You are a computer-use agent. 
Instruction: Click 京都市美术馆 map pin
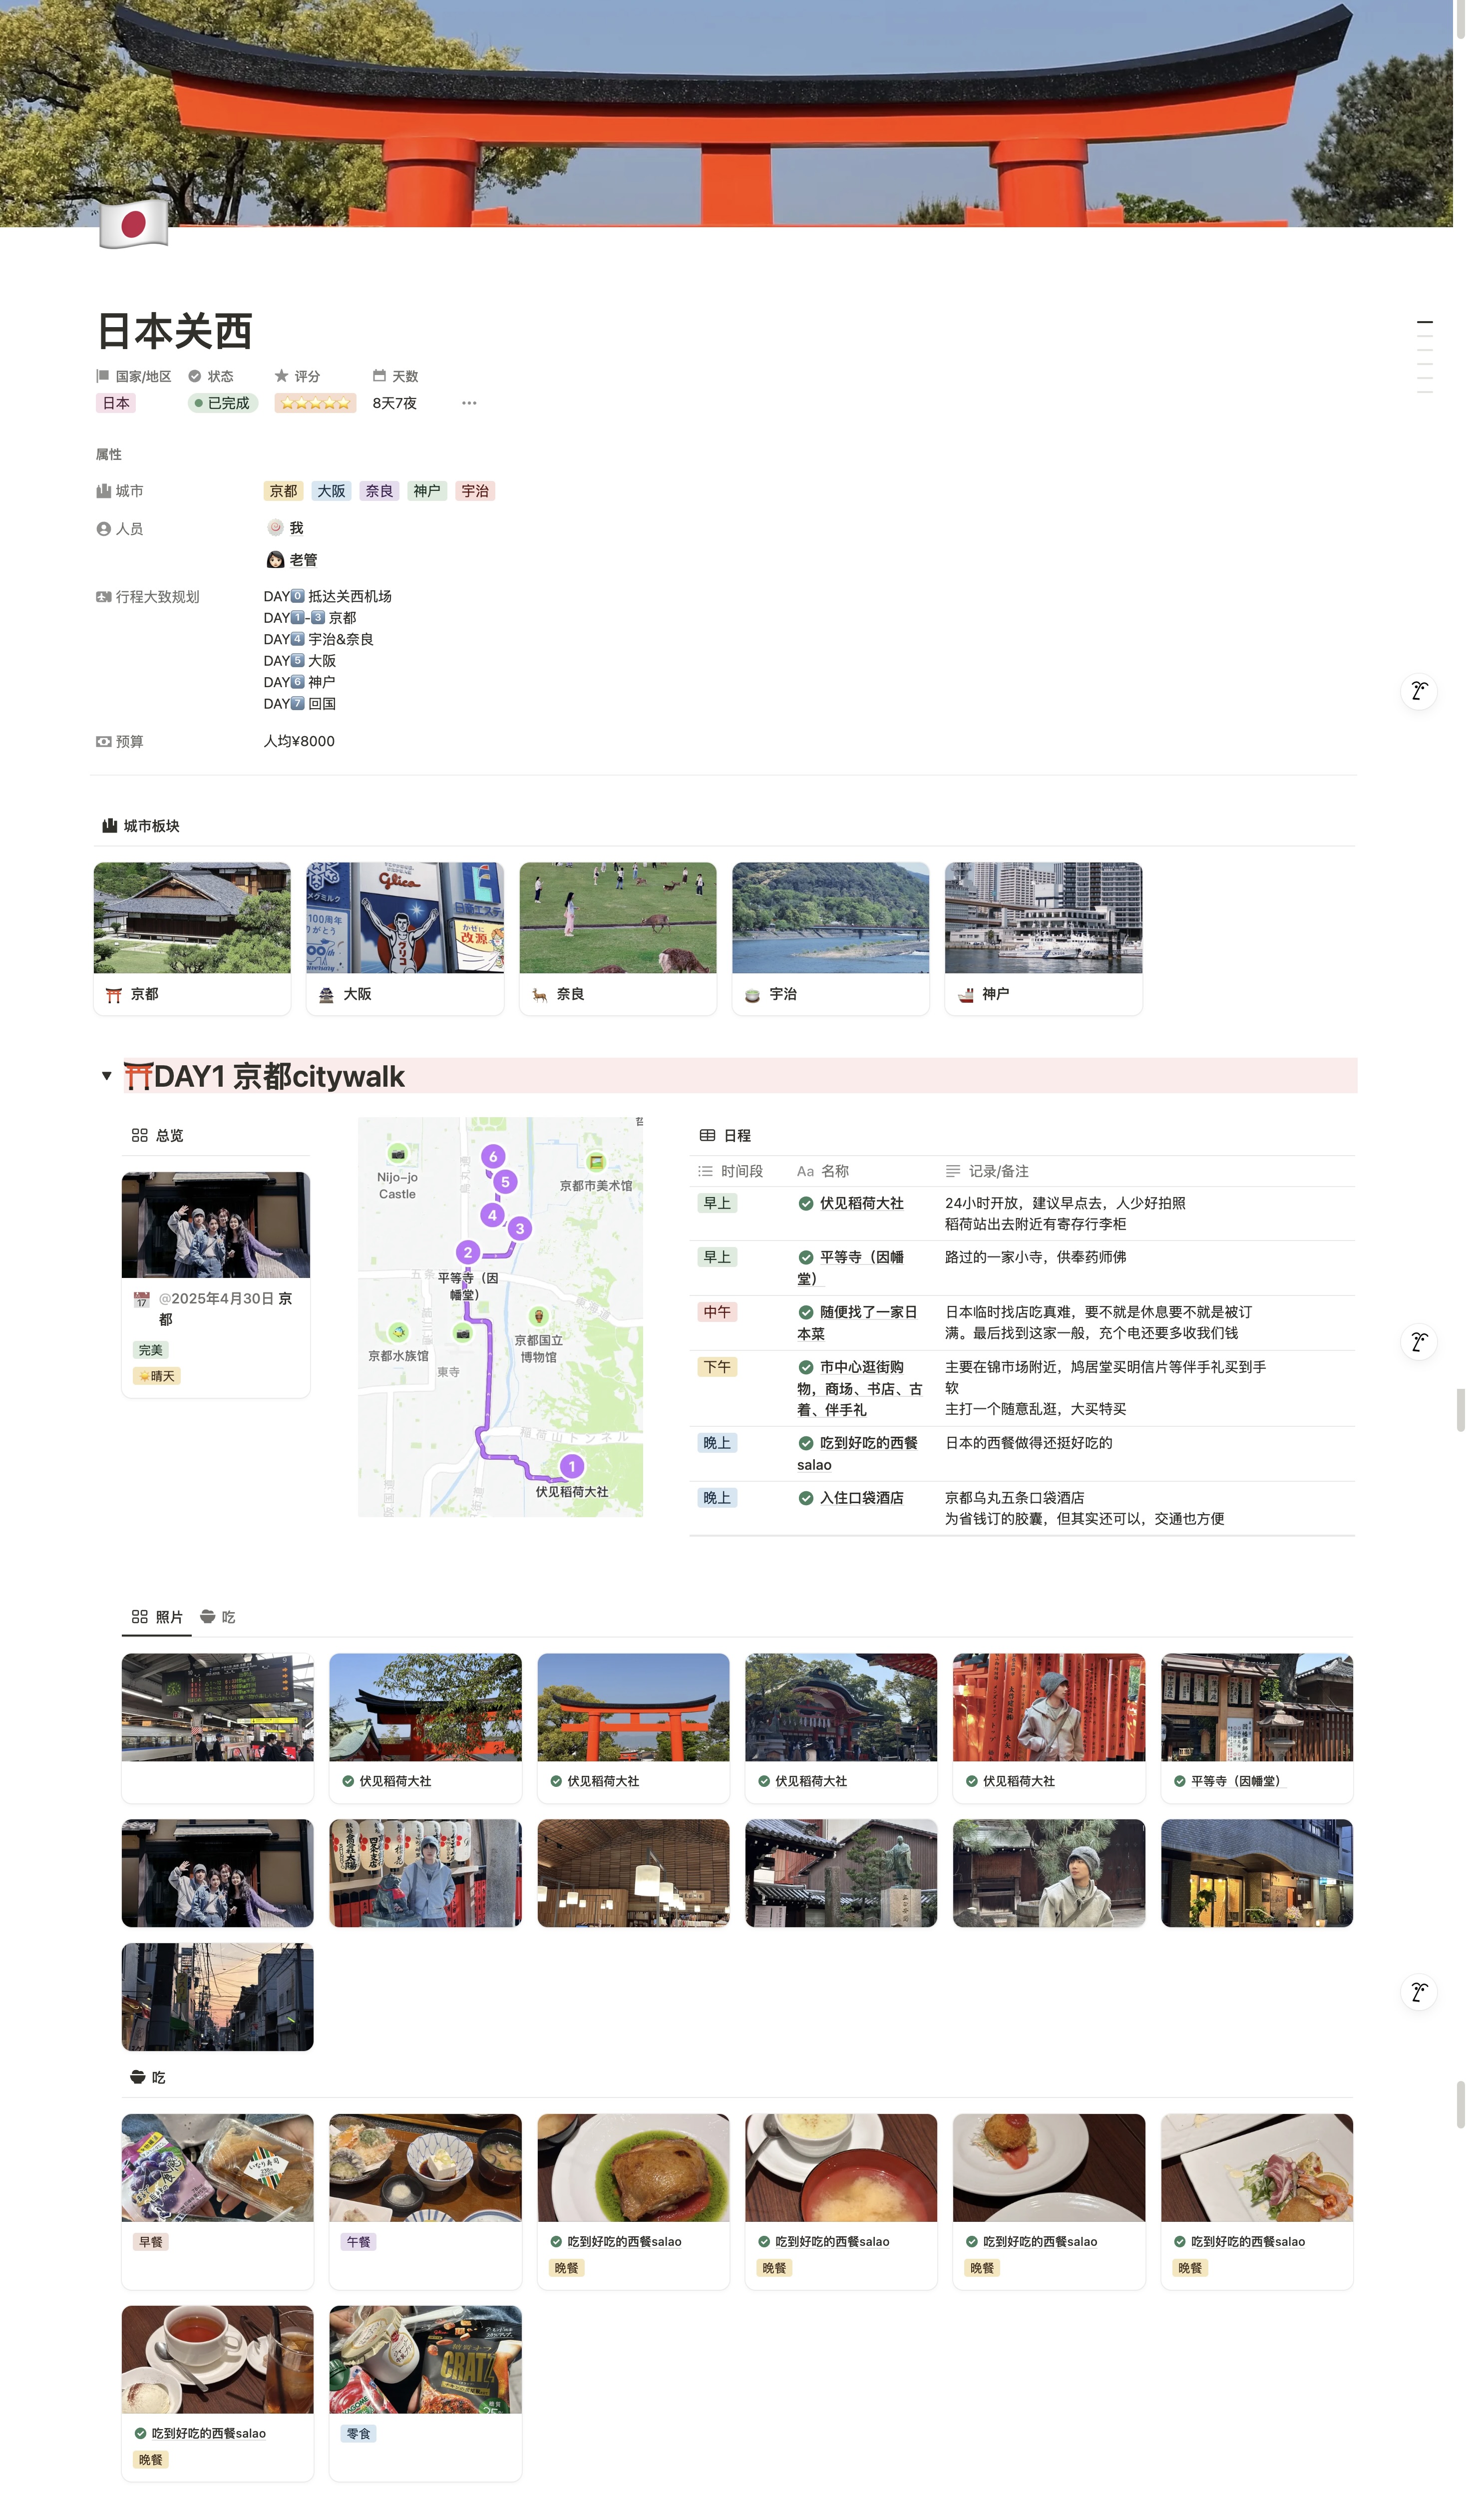pos(596,1161)
